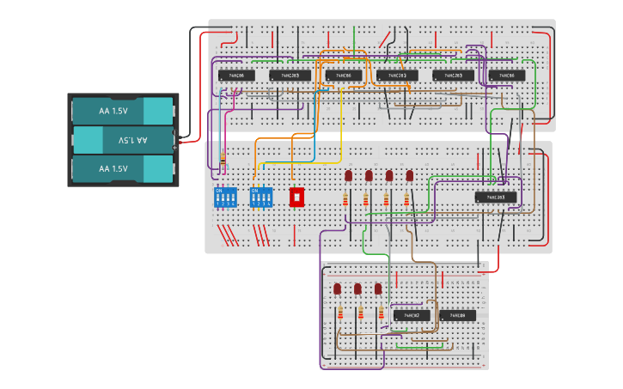Select the small resistor above left DIP switch

[x=223, y=159]
